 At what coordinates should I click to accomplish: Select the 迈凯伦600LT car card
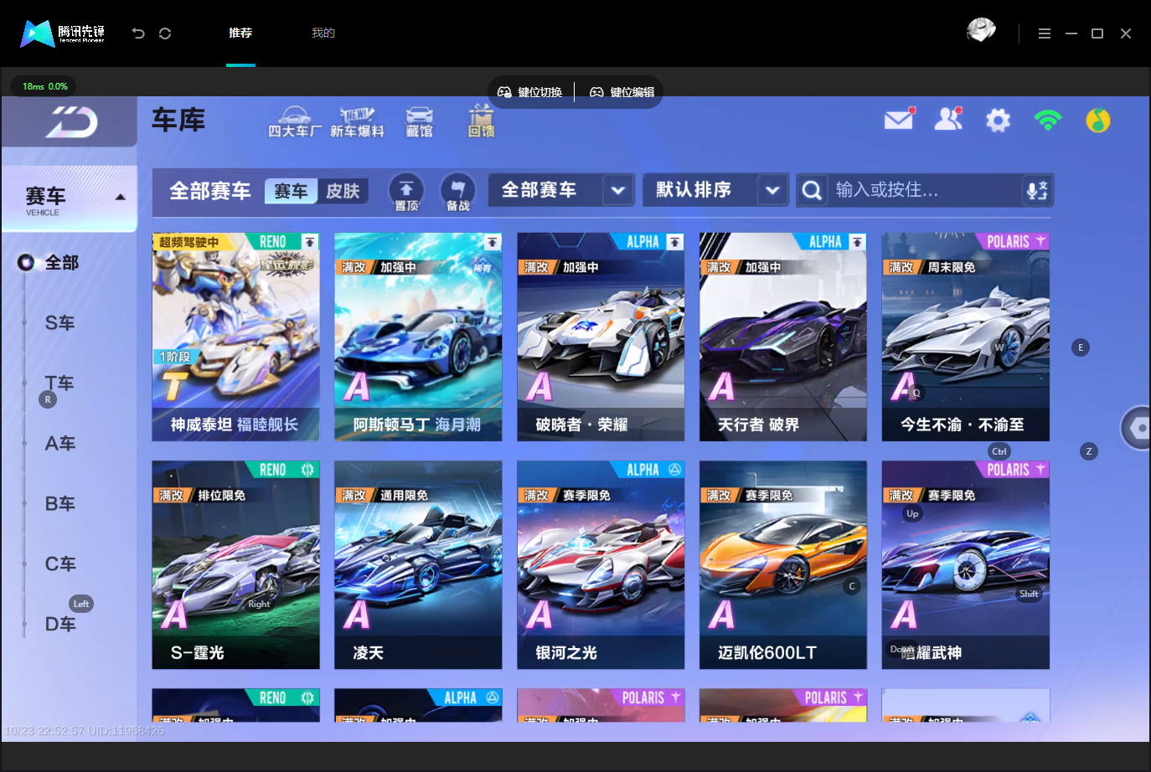pos(783,565)
